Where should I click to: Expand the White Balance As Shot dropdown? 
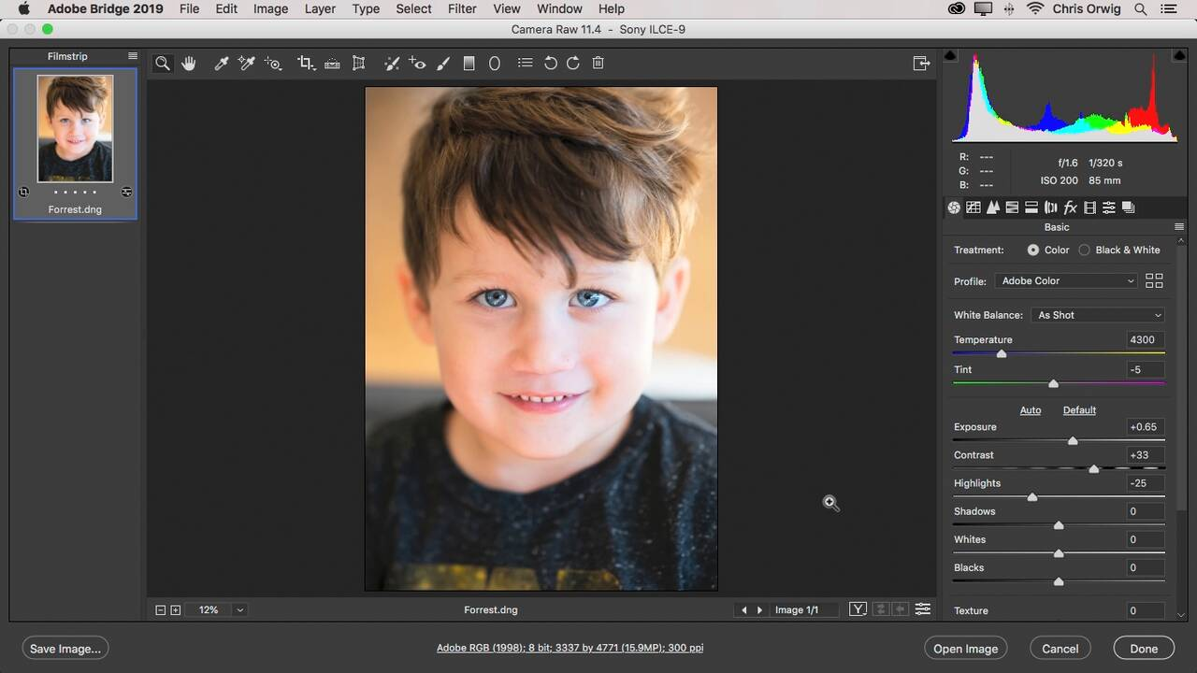coord(1098,315)
